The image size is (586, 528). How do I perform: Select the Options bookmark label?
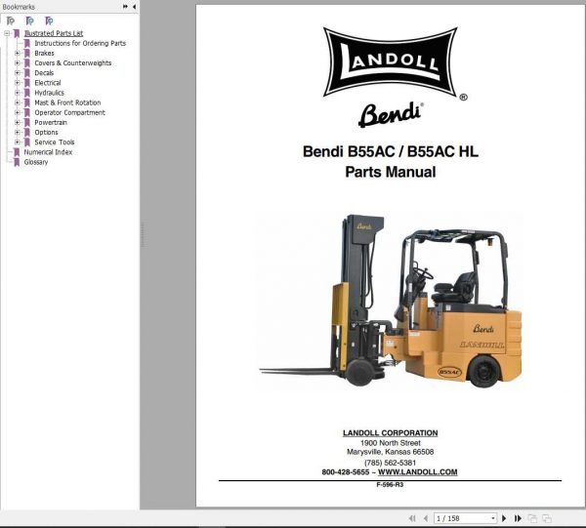pyautogui.click(x=46, y=133)
